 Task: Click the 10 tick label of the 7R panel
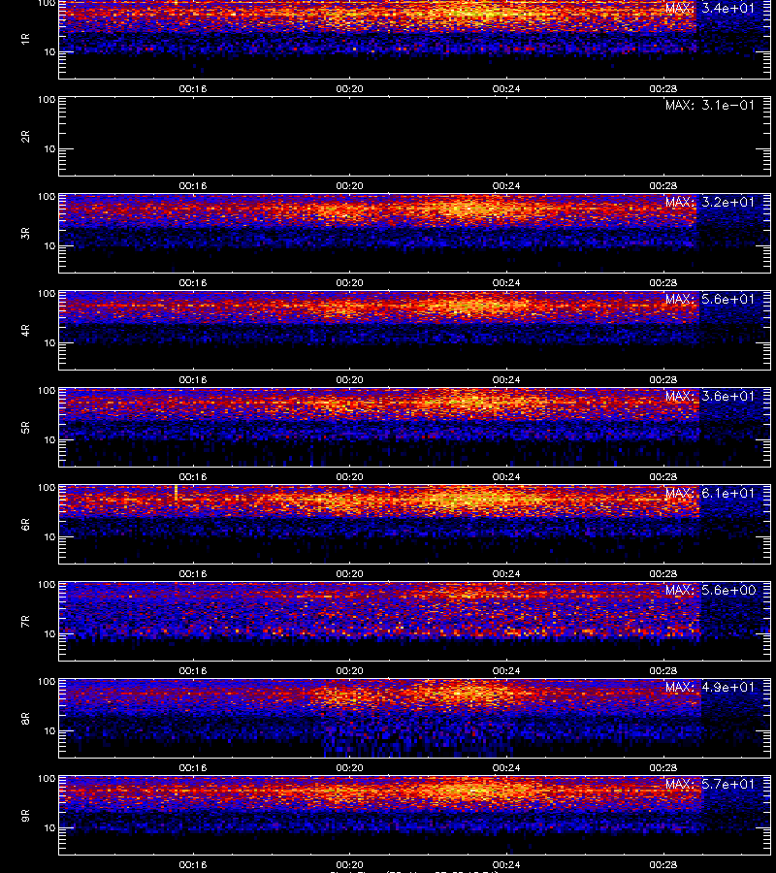coord(49,633)
